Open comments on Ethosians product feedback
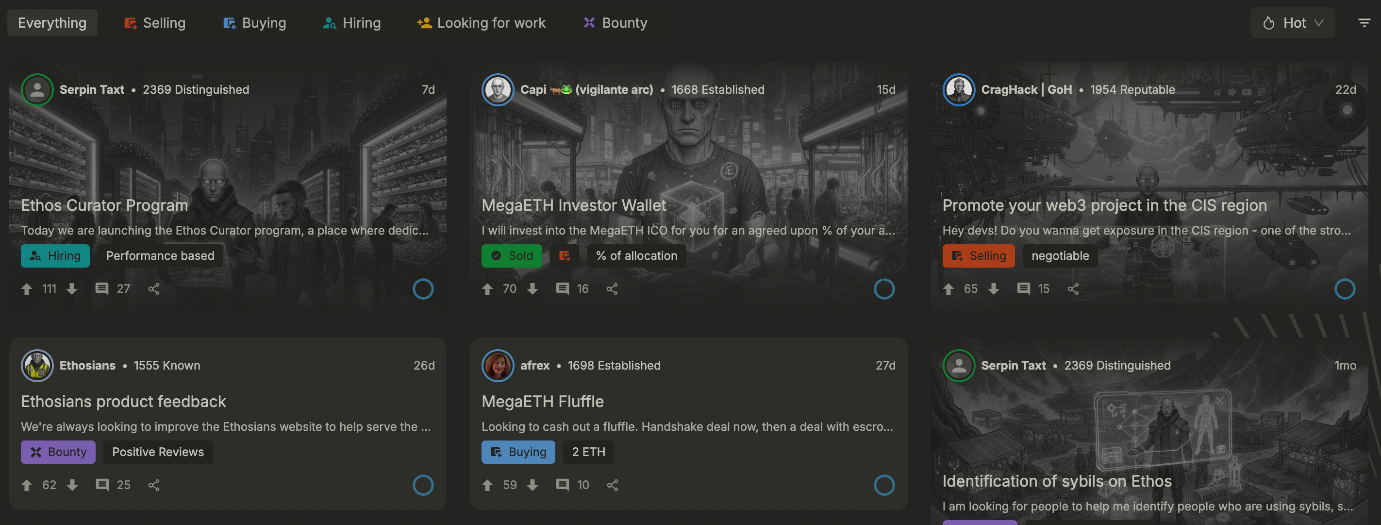The height and width of the screenshot is (525, 1381). click(102, 485)
